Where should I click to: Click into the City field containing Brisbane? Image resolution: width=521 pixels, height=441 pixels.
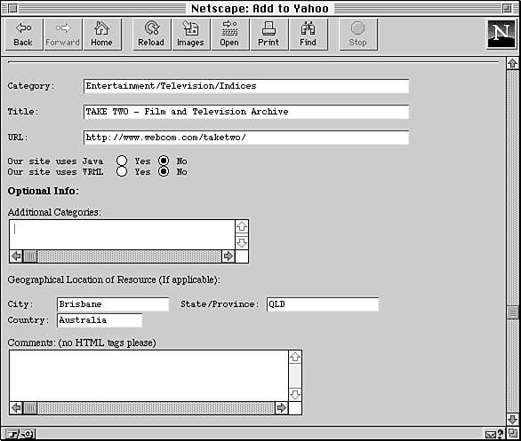(x=113, y=304)
